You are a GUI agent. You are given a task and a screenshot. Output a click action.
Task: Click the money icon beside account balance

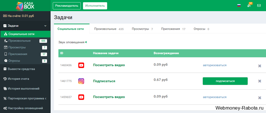[x=5, y=16]
